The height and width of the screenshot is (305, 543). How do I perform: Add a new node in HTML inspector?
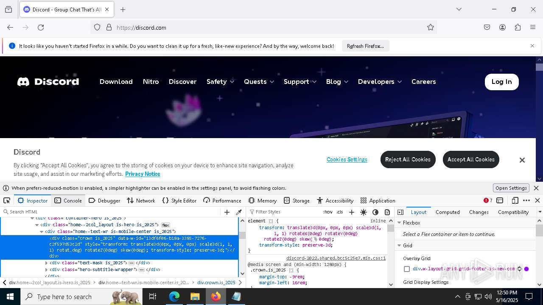click(x=227, y=212)
